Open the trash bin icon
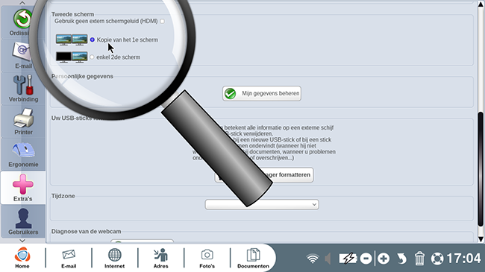 [419, 259]
